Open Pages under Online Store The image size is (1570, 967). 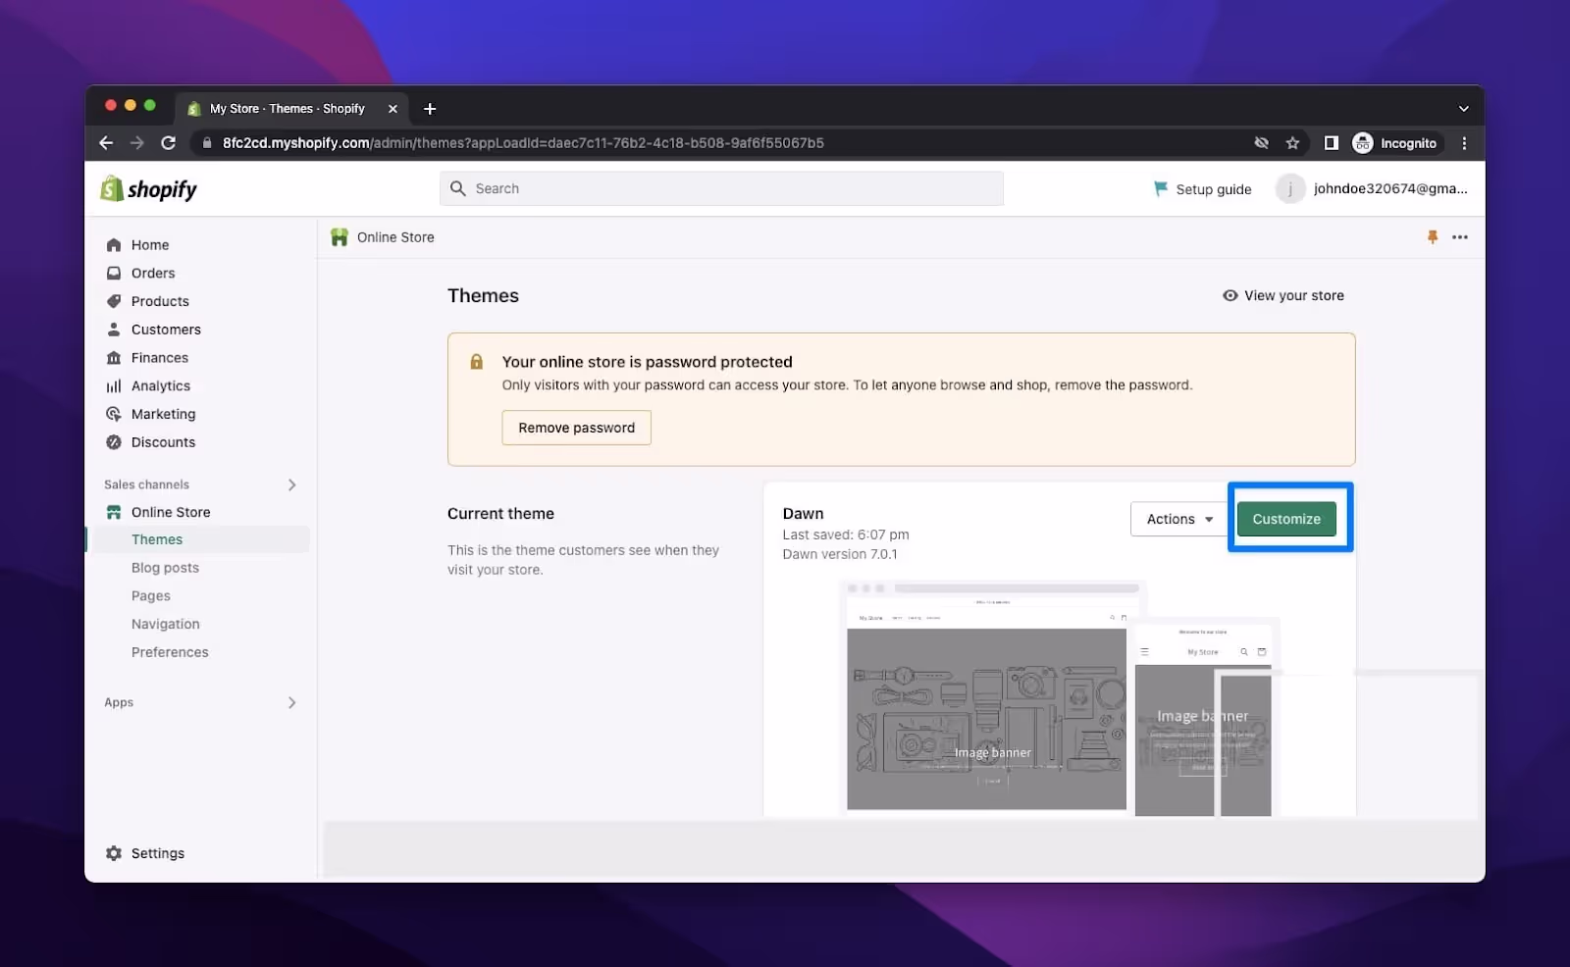tap(151, 596)
